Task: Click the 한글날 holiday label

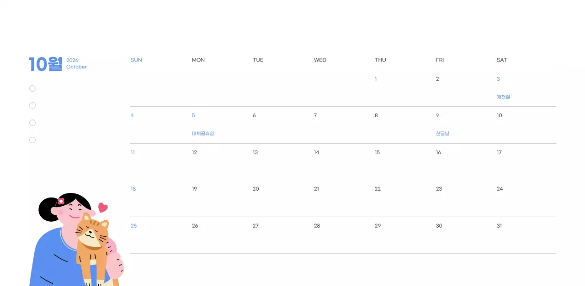Action: click(442, 134)
